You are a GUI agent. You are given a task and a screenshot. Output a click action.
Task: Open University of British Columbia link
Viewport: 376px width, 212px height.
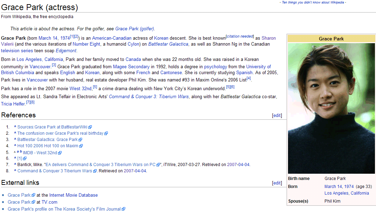click(x=258, y=67)
